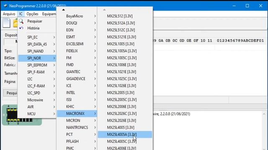Screen dimensions: 268x150
Task: Select chip MX25L1006E [3.3V]
Action: [125, 65]
